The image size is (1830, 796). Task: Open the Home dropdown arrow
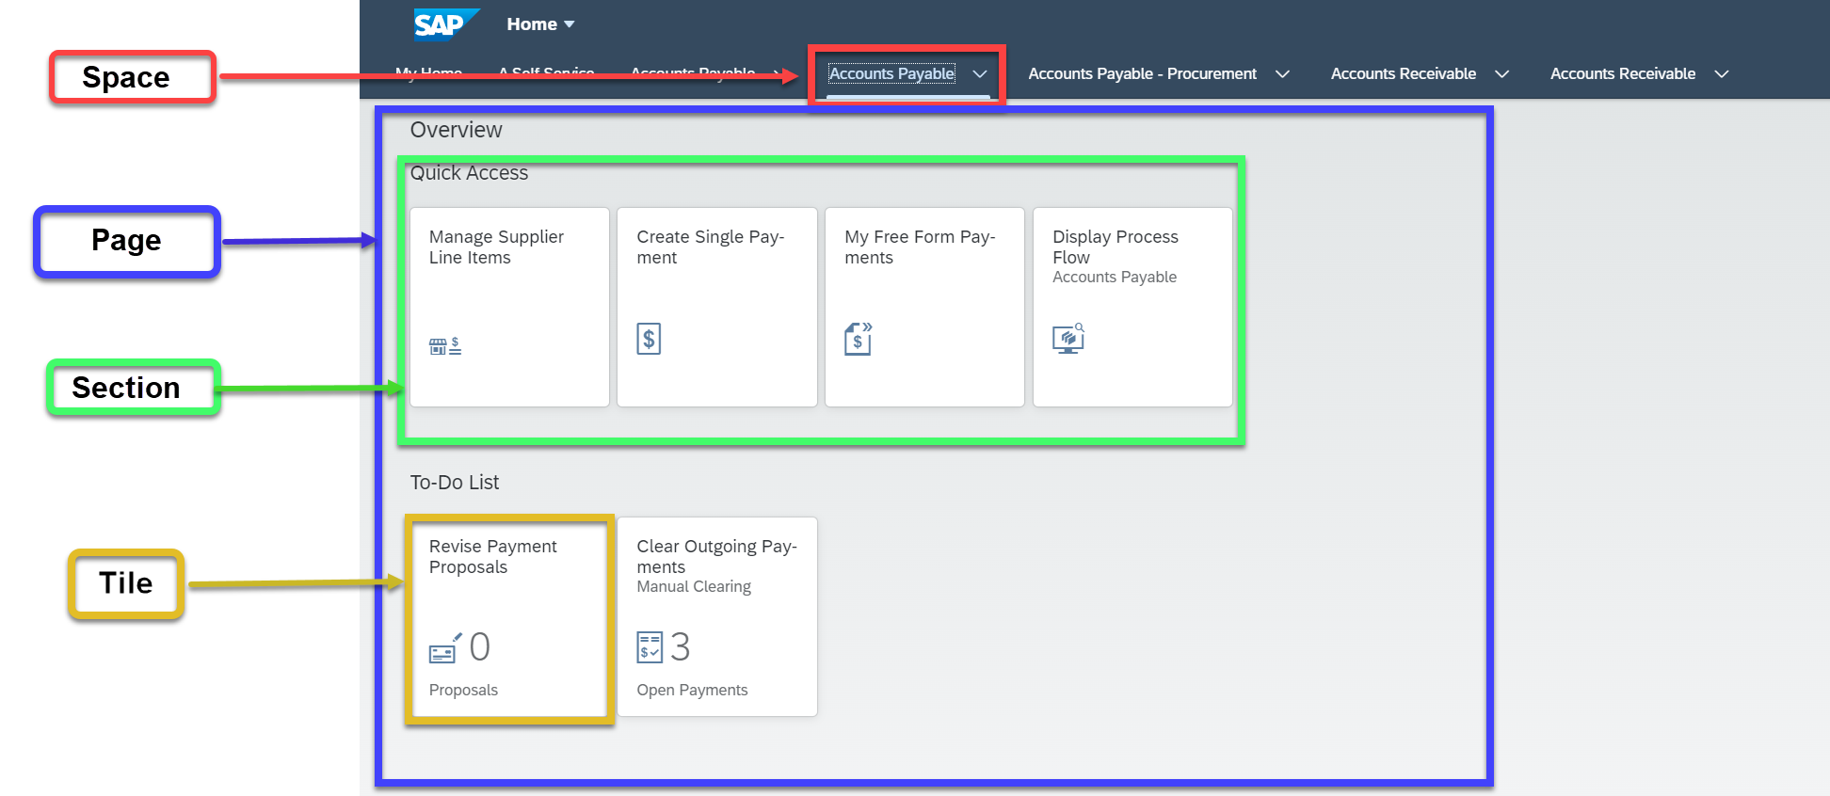tap(570, 24)
